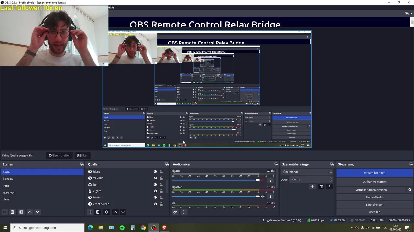The height and width of the screenshot is (232, 414).
Task: Open source properties gear in the Quellen toolbar
Action: tap(106, 212)
